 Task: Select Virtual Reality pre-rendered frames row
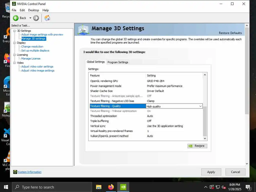coord(146,131)
